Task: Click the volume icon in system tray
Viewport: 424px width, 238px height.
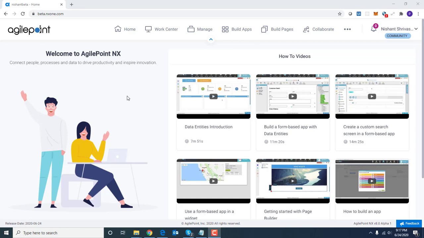Action: [x=389, y=233]
